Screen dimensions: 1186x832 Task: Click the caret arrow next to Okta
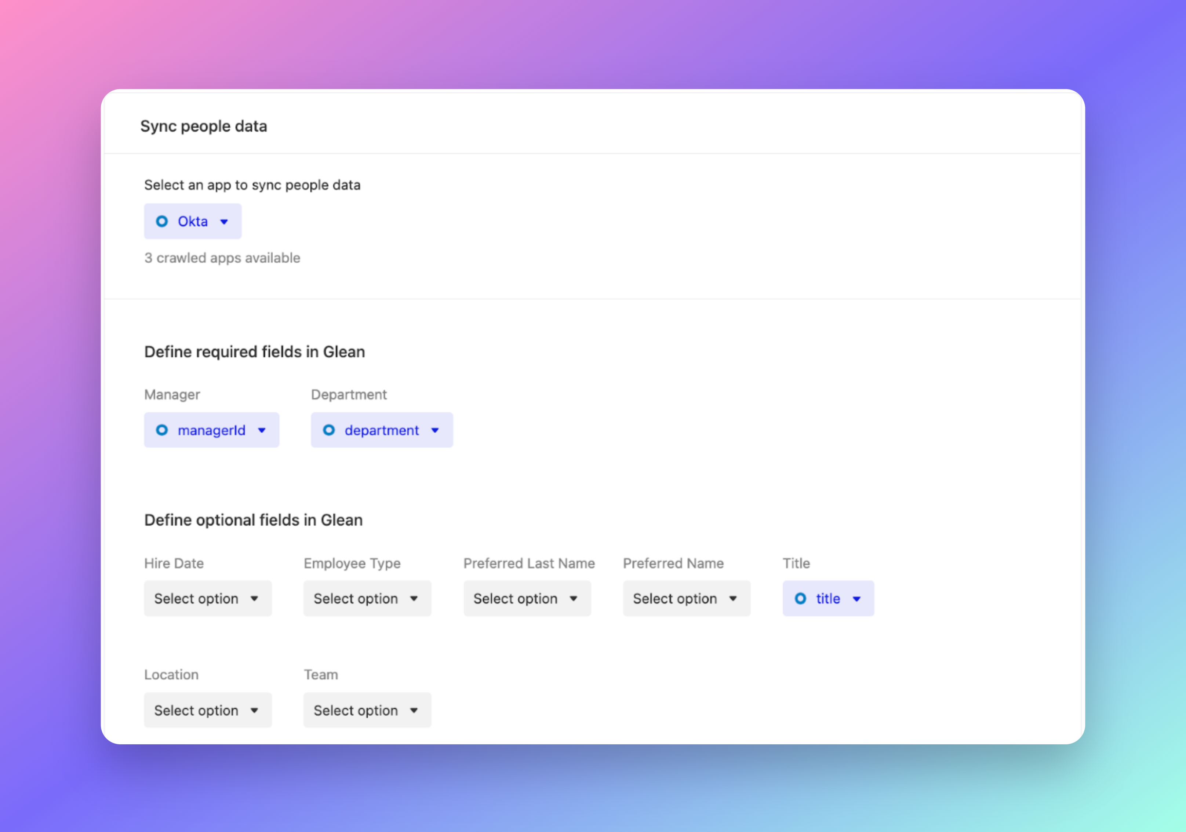(x=224, y=222)
